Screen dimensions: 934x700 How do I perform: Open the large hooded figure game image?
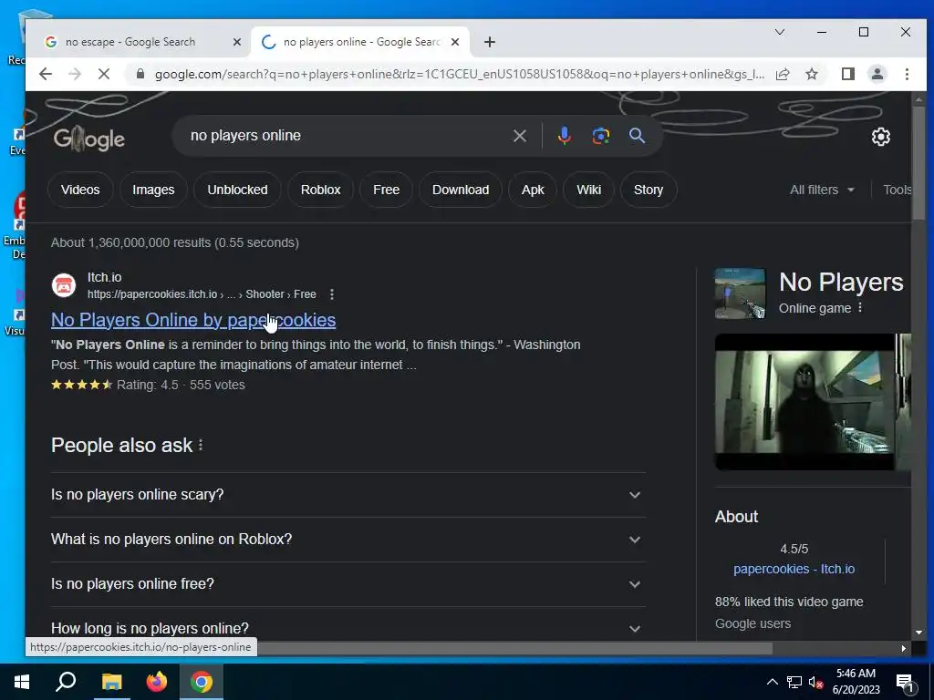click(x=804, y=402)
